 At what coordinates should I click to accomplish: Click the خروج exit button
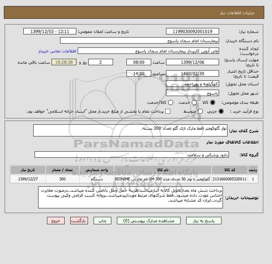(x=56, y=221)
